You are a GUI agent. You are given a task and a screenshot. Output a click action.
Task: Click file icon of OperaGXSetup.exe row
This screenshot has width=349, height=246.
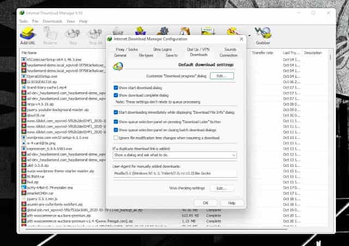pyautogui.click(x=24, y=77)
